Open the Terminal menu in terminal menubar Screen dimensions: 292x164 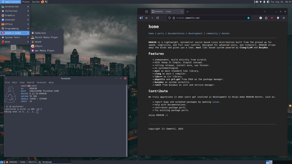[41, 82]
